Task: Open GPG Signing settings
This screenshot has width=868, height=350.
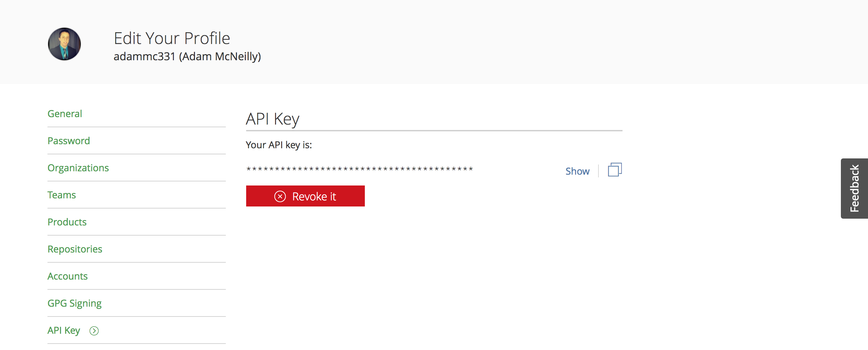Action: click(75, 303)
